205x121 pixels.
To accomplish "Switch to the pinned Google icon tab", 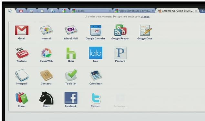I will (x=64, y=11).
